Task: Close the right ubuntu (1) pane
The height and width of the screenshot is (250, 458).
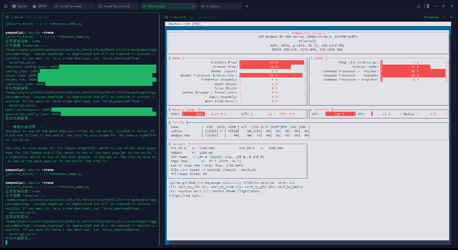Action: tap(450, 17)
